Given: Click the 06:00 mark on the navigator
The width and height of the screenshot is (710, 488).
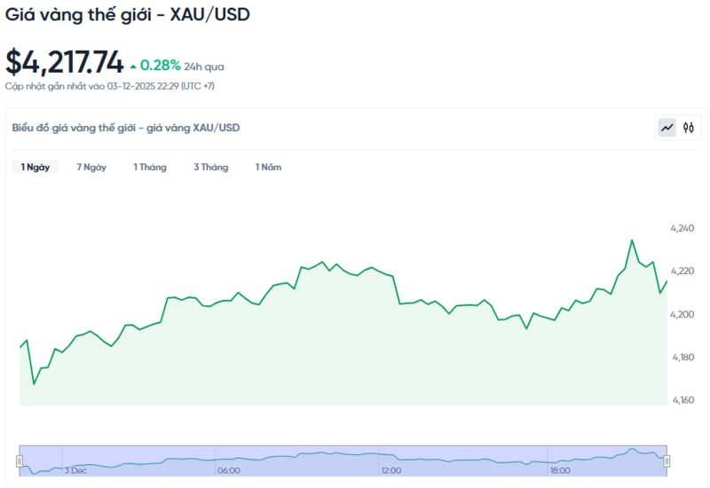Looking at the screenshot, I should [228, 470].
